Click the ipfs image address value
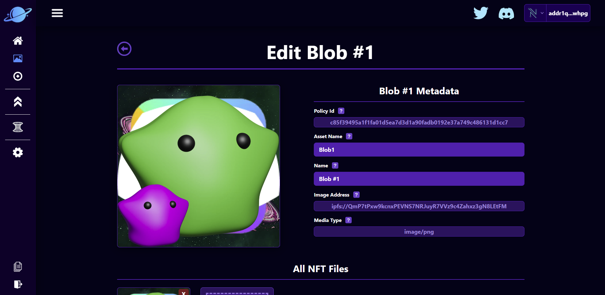The height and width of the screenshot is (295, 605). coord(419,206)
